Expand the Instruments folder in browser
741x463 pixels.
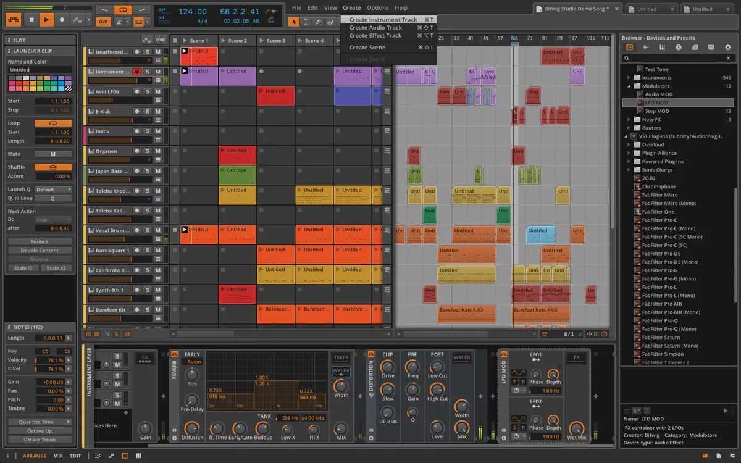click(x=629, y=78)
